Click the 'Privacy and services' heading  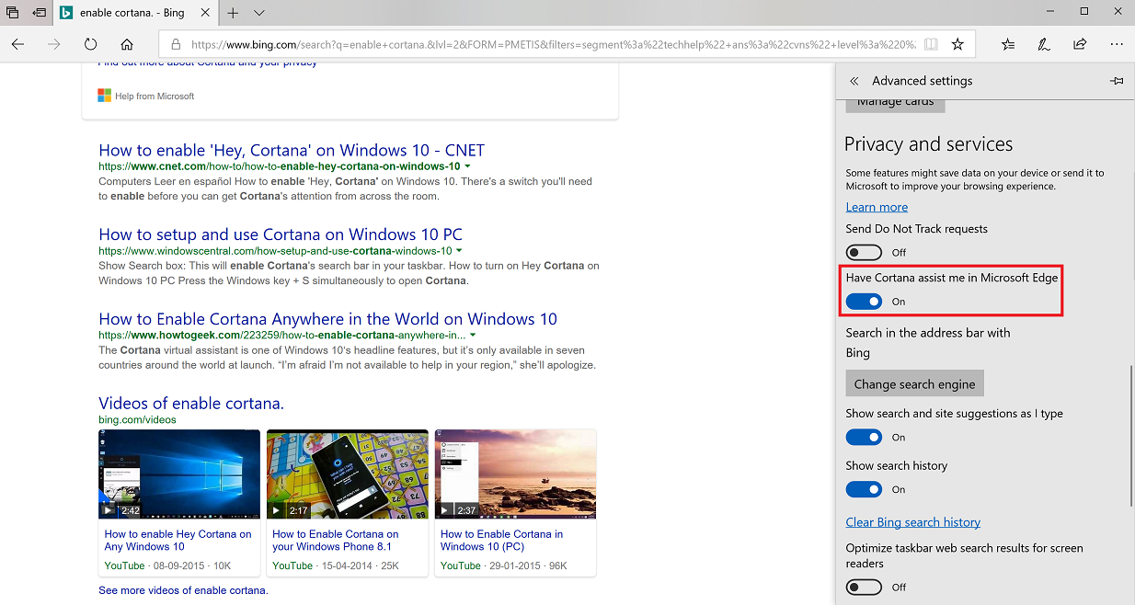pyautogui.click(x=929, y=144)
